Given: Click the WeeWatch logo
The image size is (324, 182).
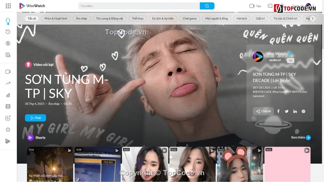Looking at the screenshot, I should pos(32,6).
